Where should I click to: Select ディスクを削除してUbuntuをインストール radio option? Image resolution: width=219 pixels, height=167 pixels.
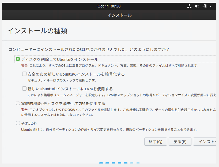click(18, 59)
